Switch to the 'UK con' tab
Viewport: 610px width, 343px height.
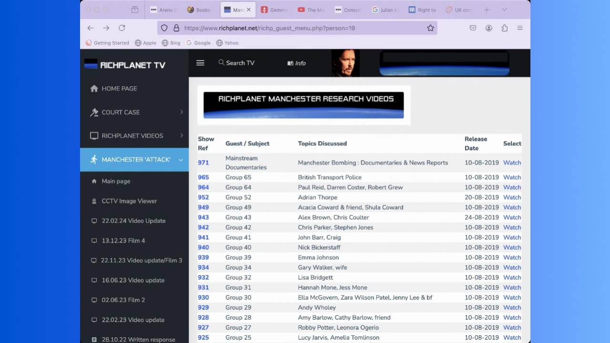[x=459, y=10]
